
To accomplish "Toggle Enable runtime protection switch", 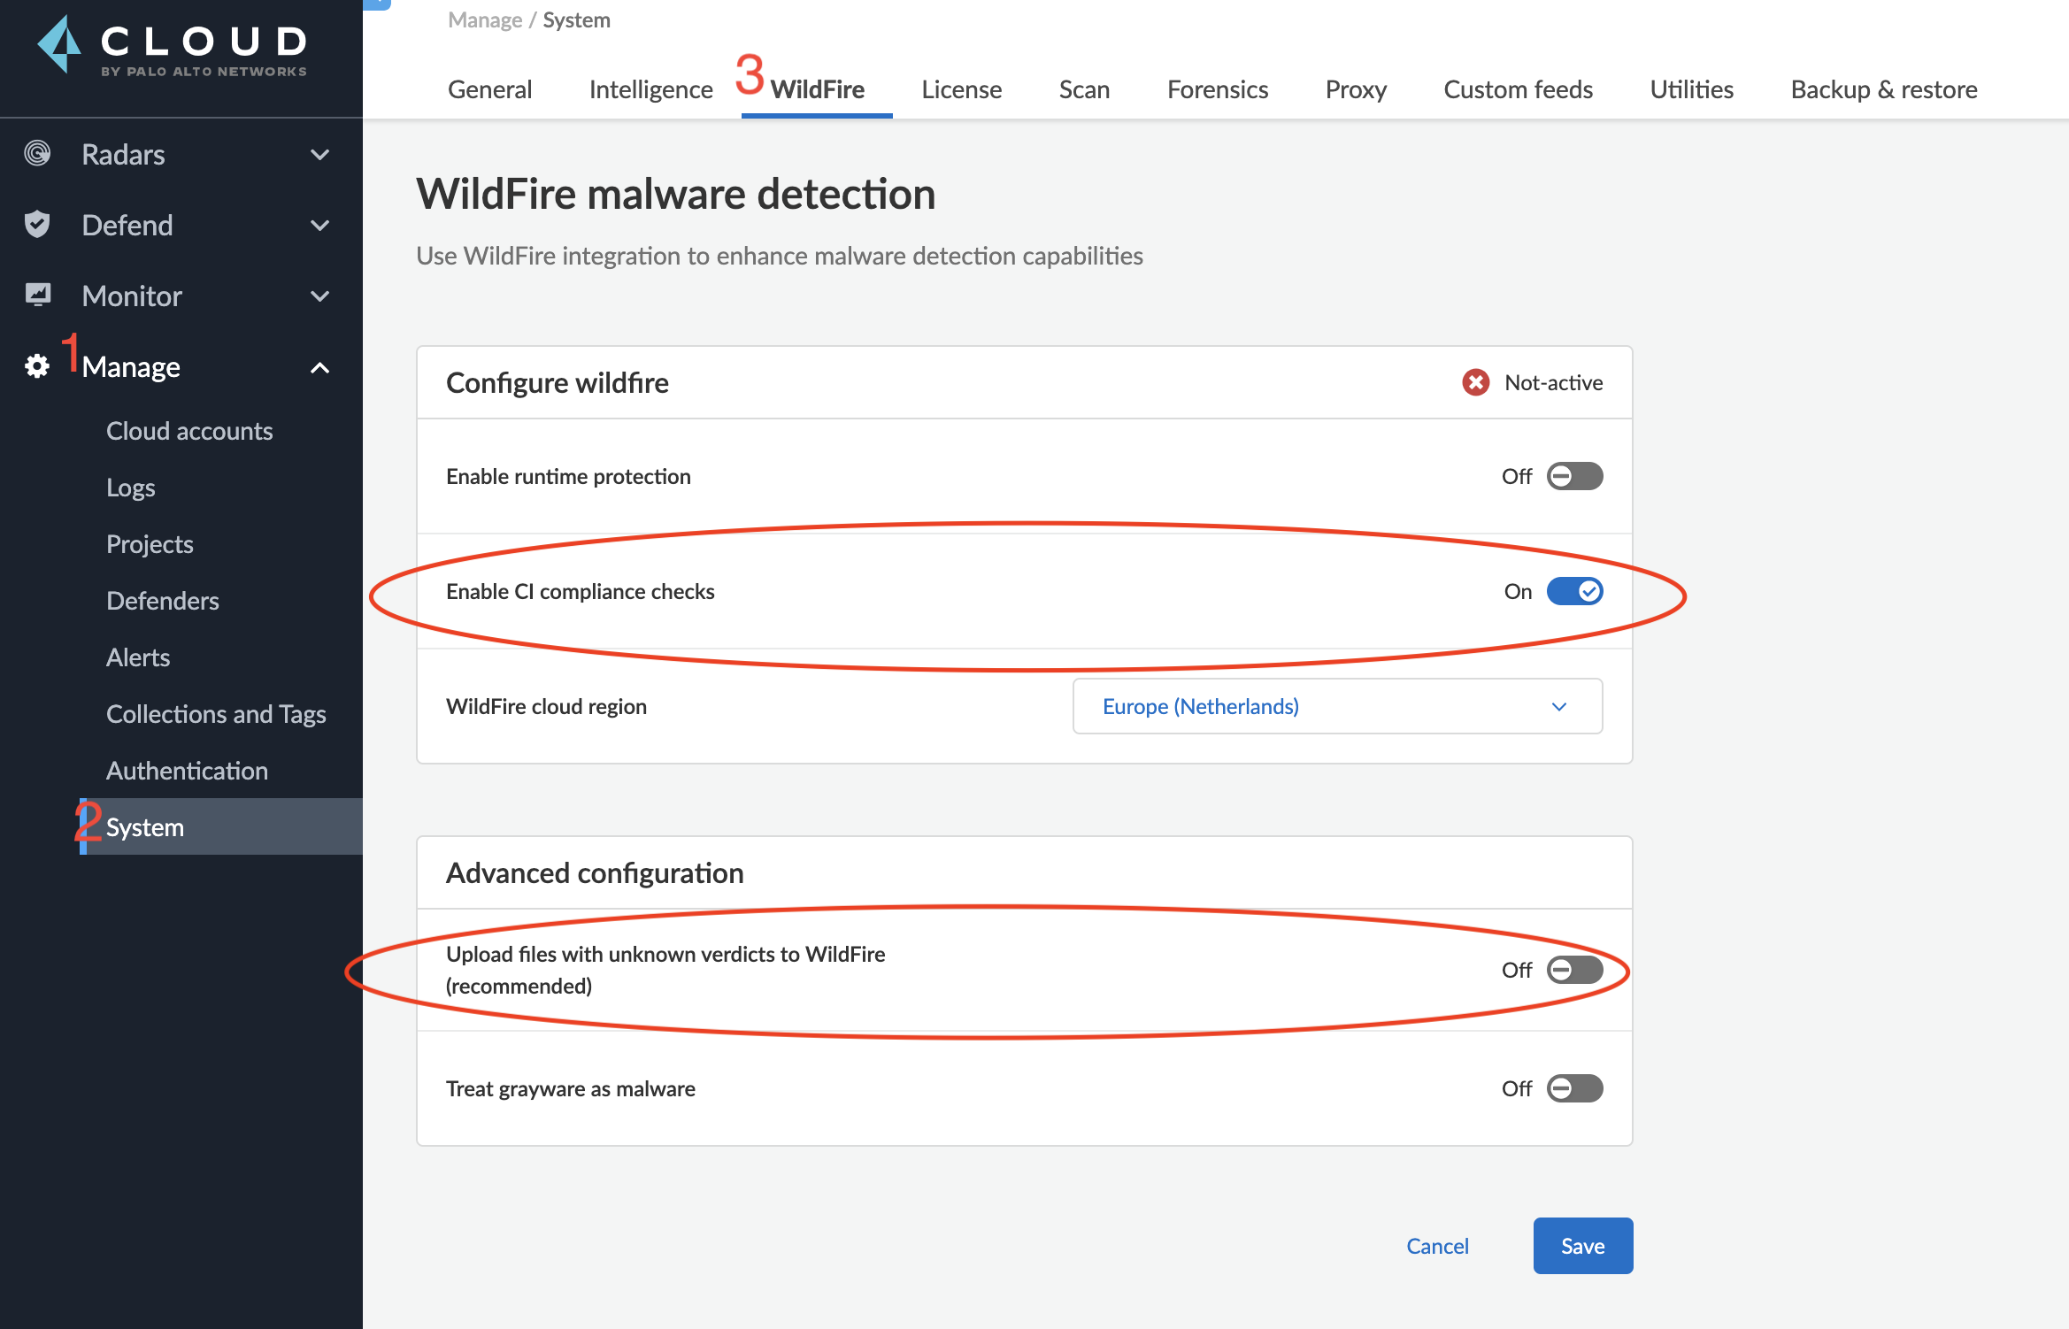I will click(1574, 476).
